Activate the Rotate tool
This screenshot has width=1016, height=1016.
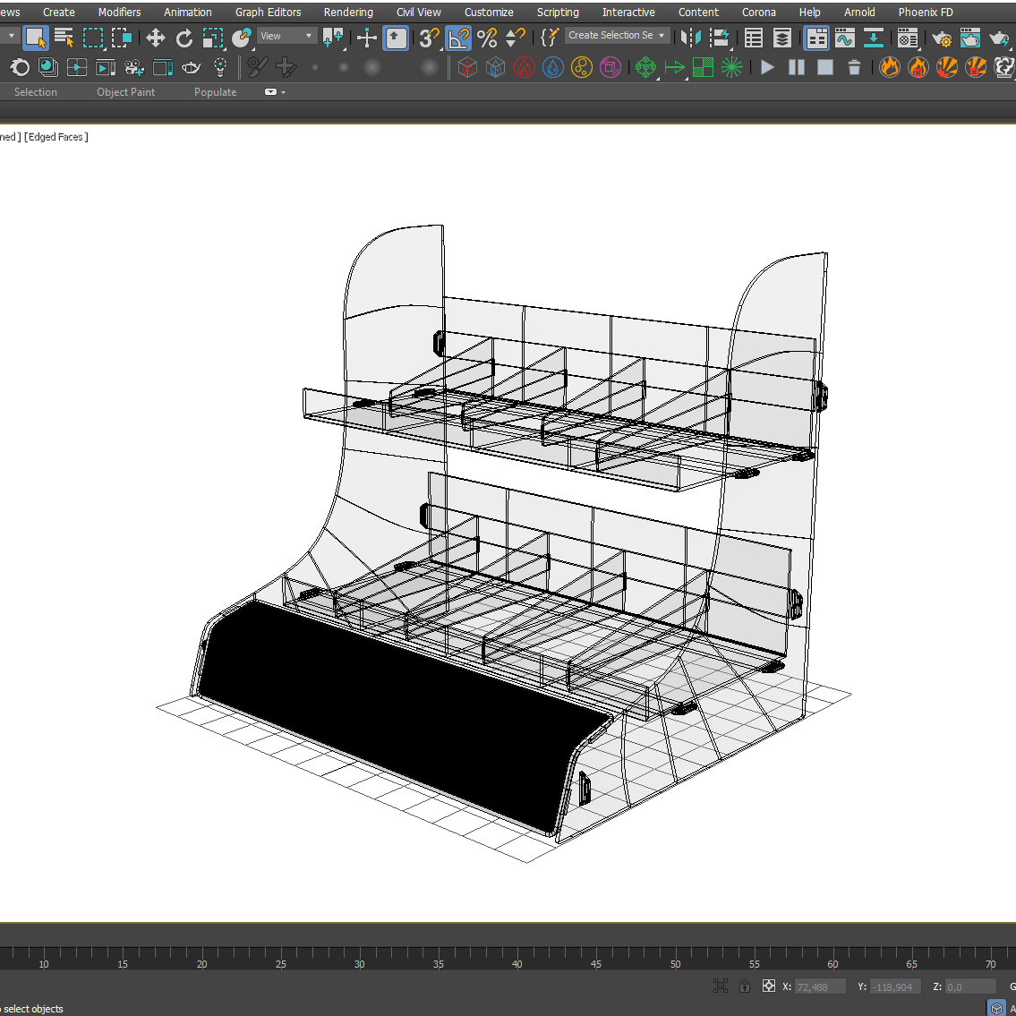[184, 38]
